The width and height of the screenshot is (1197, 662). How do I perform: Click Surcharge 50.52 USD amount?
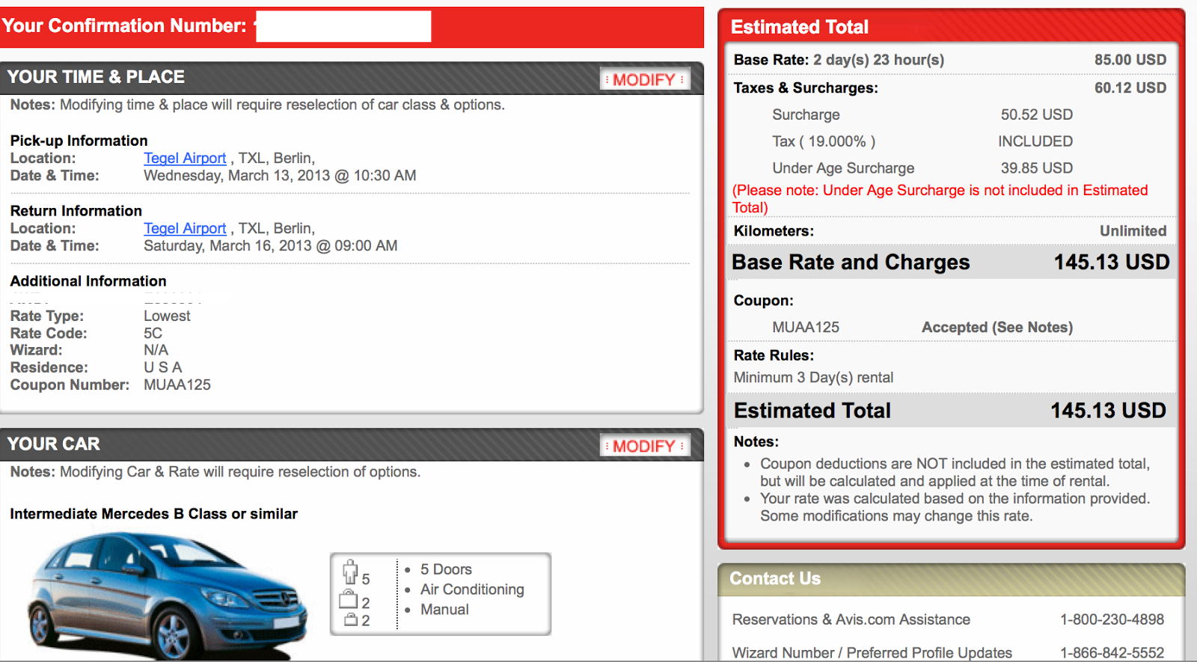click(1037, 114)
